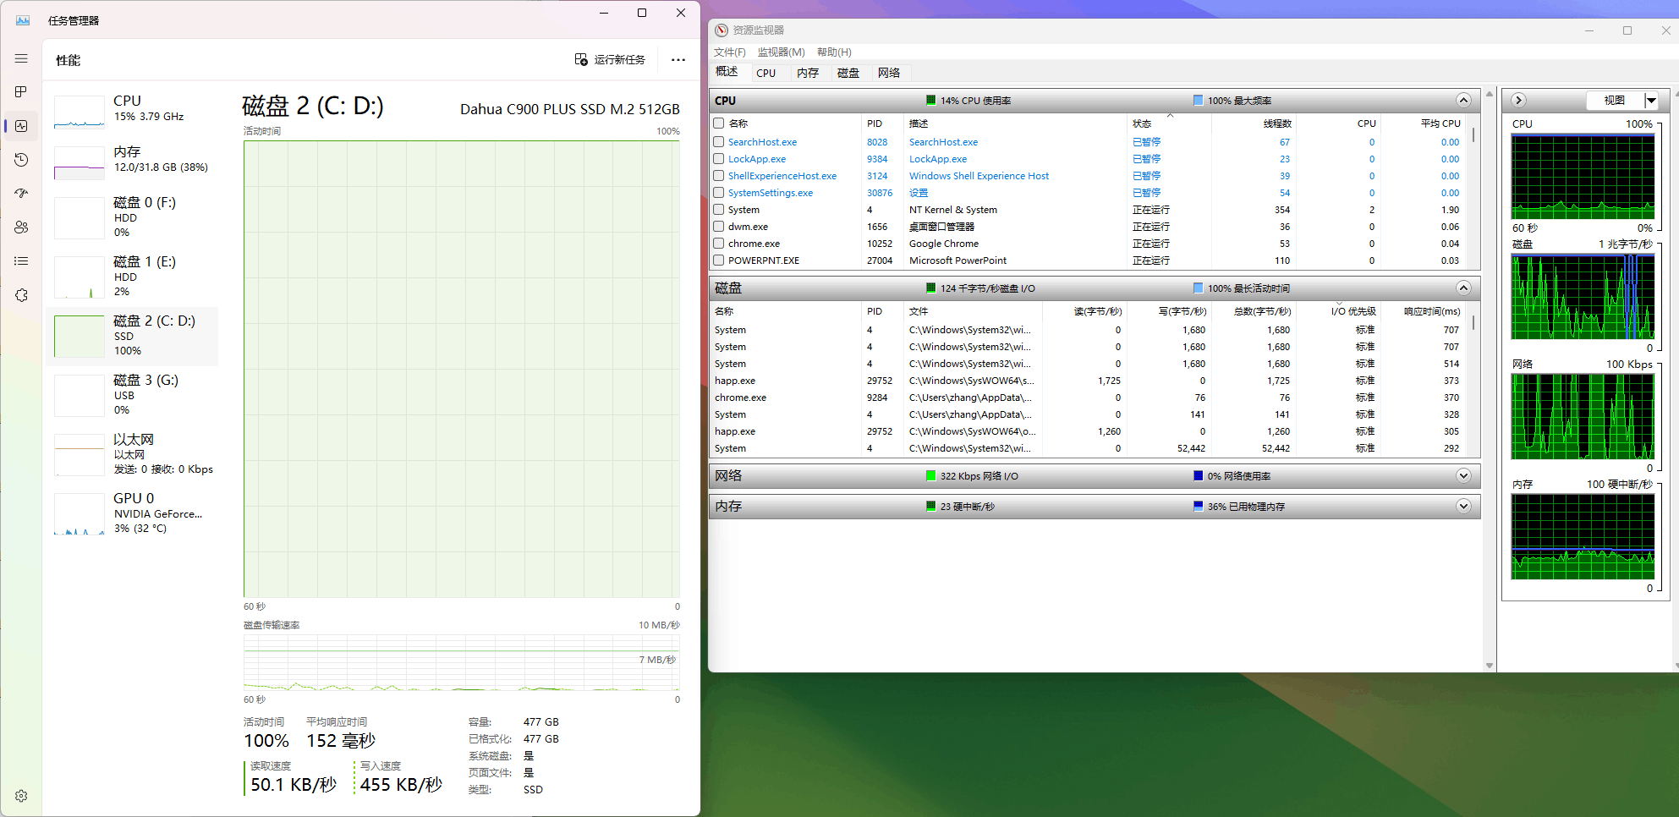The image size is (1679, 817).
Task: Switch to the 网络 tab in Resource Monitor
Action: pos(889,73)
